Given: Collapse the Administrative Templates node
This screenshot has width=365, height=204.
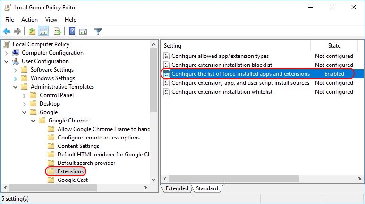Looking at the screenshot, I should [x=16, y=87].
